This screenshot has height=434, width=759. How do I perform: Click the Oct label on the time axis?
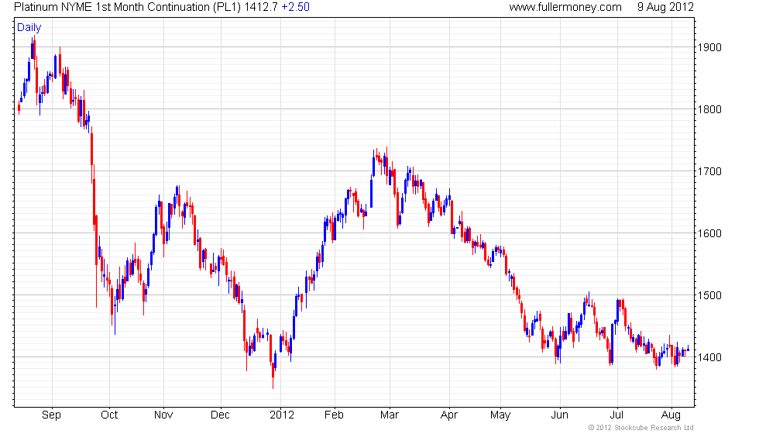109,415
